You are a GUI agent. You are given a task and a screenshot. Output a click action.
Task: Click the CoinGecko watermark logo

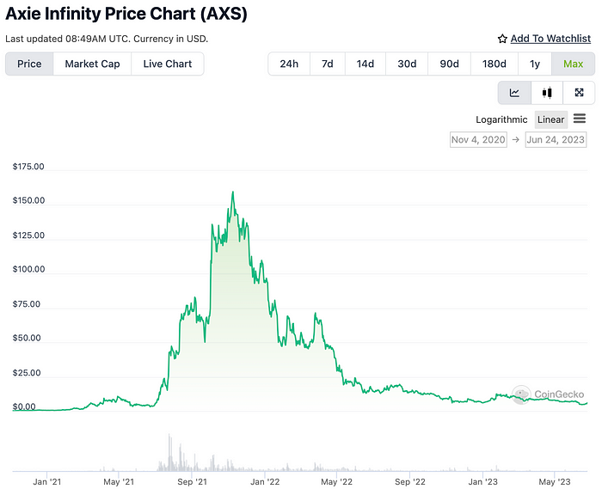[521, 394]
